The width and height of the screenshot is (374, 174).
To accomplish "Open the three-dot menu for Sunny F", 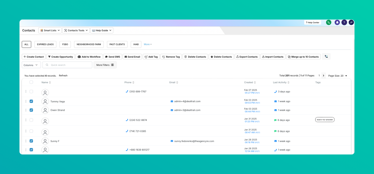I will pyautogui.click(x=26, y=141).
